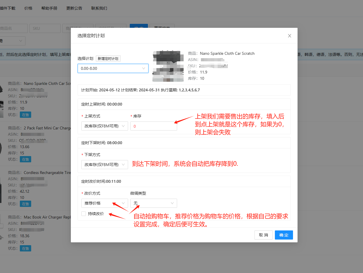Click 在售 status tag of price 11.9 product

click(26, 115)
